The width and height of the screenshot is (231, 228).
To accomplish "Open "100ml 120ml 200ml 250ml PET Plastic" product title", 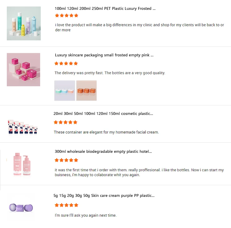I will click(105, 9).
